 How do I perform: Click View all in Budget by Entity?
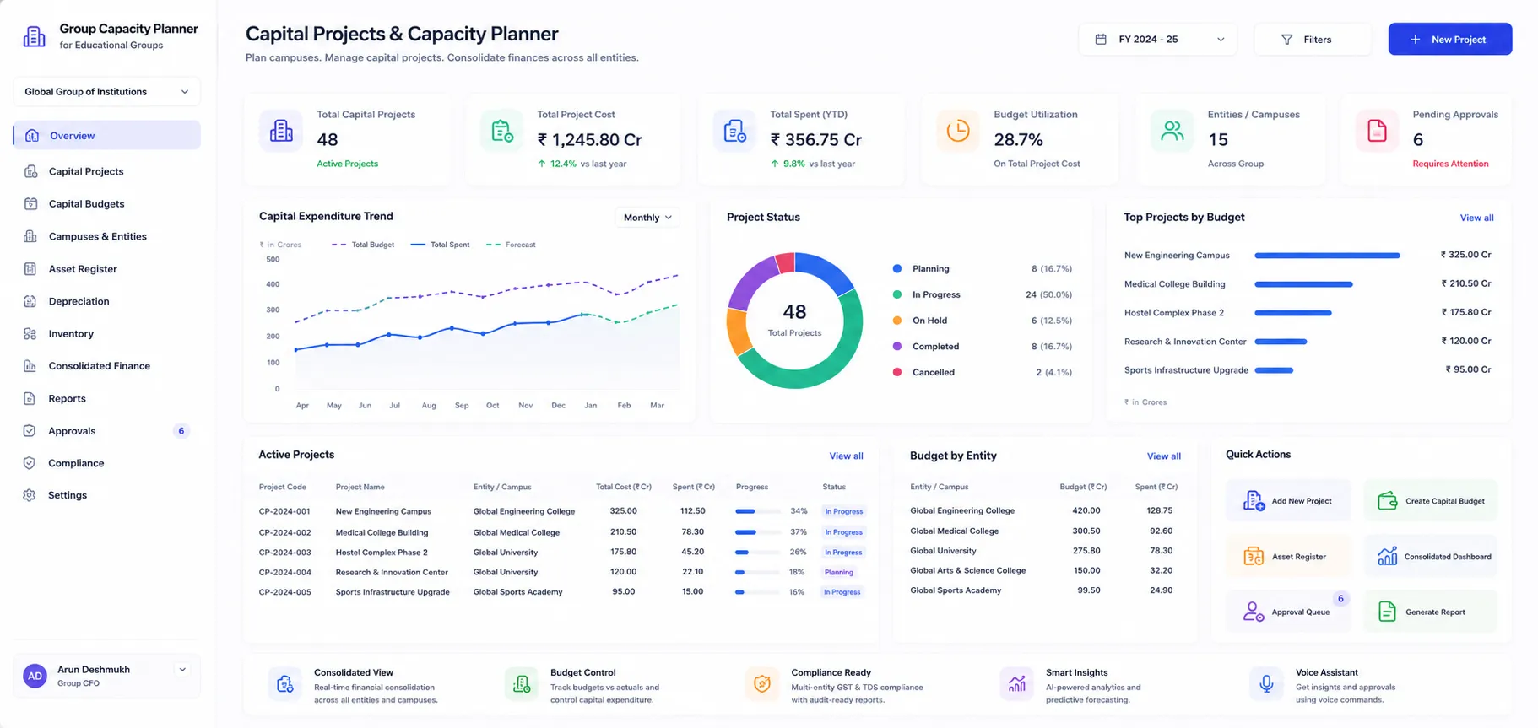pyautogui.click(x=1163, y=456)
